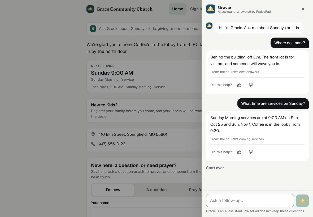Click the AI assistant disclaimer footer text

255,211
